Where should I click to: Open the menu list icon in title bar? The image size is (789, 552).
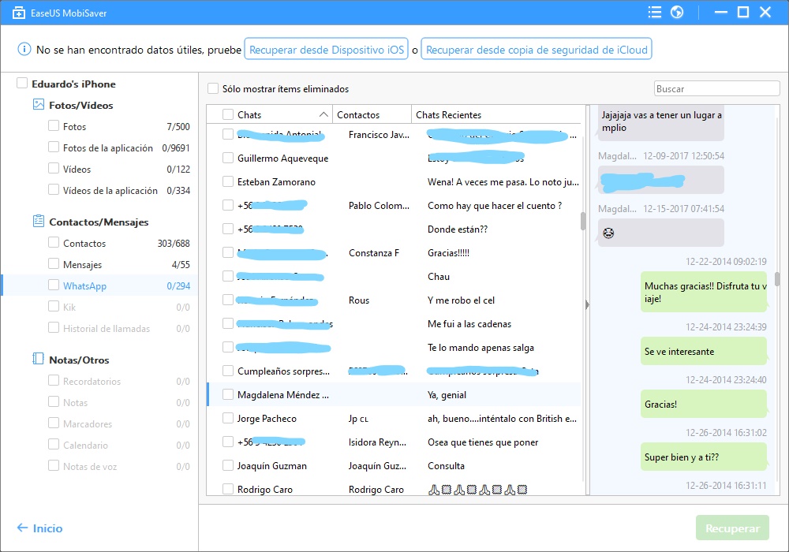pyautogui.click(x=654, y=12)
